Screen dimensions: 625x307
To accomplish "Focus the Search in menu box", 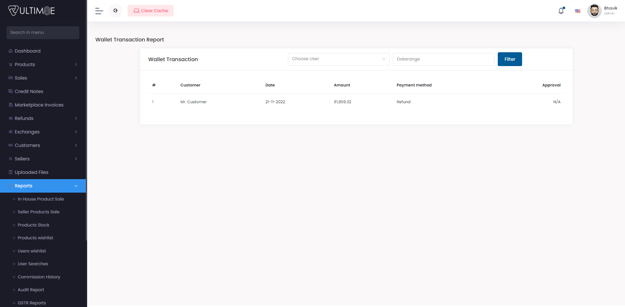I will coord(43,33).
